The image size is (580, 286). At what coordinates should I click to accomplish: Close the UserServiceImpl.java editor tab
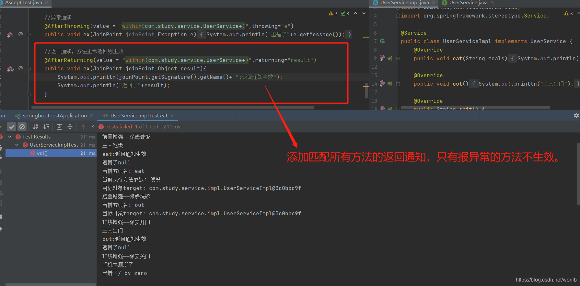[x=434, y=3]
